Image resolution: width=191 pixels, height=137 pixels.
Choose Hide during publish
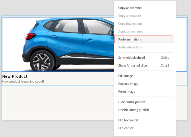(132, 102)
